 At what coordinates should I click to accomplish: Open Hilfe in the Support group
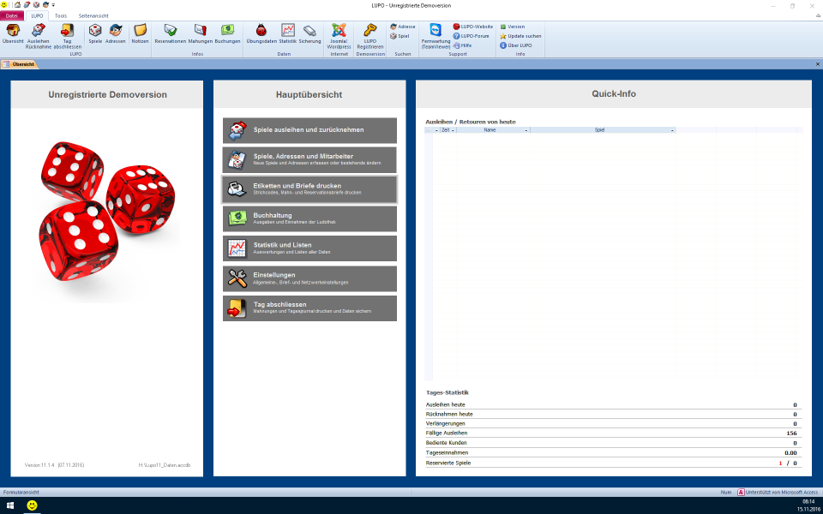click(462, 45)
